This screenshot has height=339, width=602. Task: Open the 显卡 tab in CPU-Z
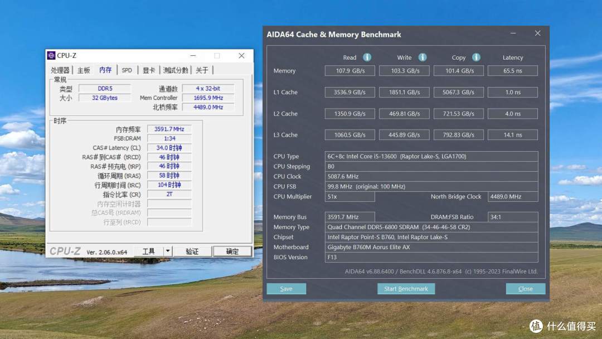(149, 70)
